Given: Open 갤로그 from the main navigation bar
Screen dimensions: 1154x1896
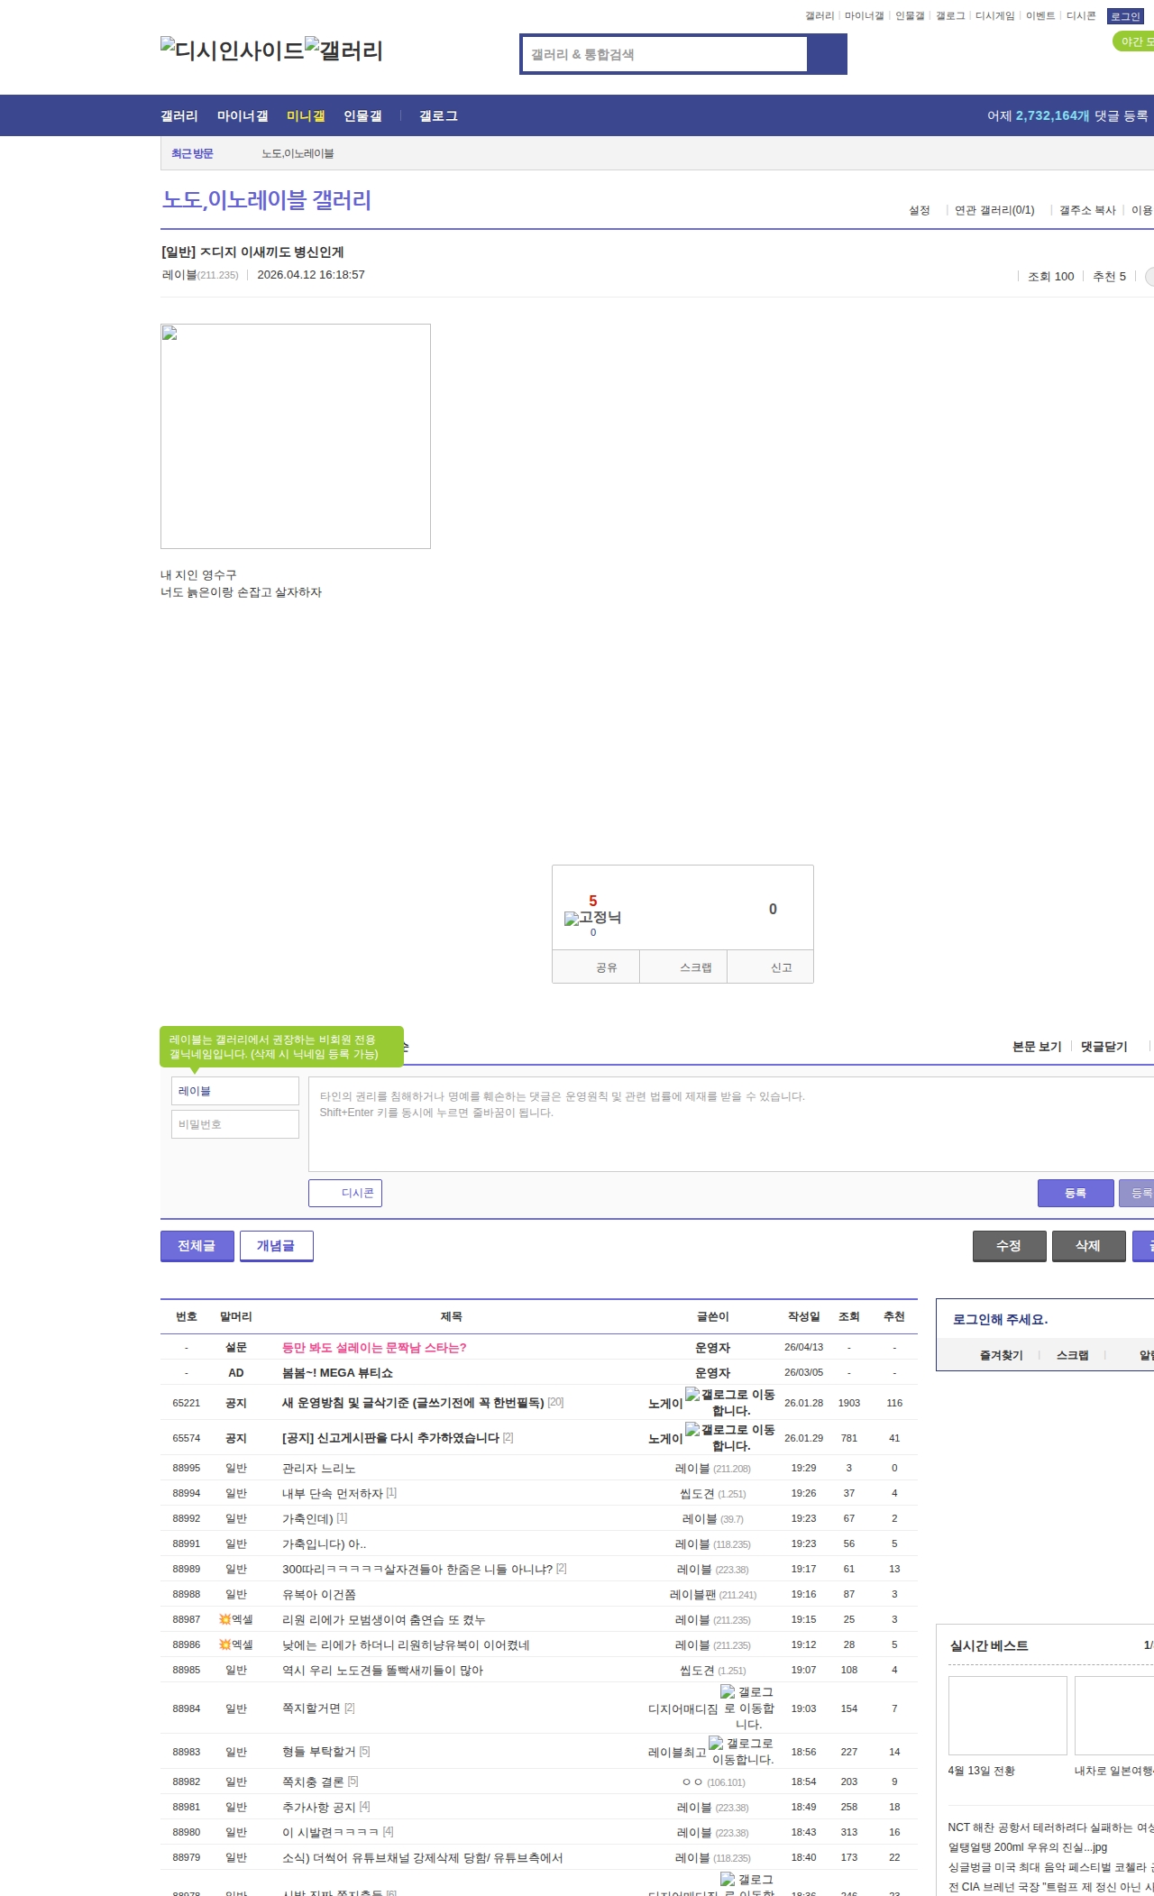Looking at the screenshot, I should click(x=438, y=116).
